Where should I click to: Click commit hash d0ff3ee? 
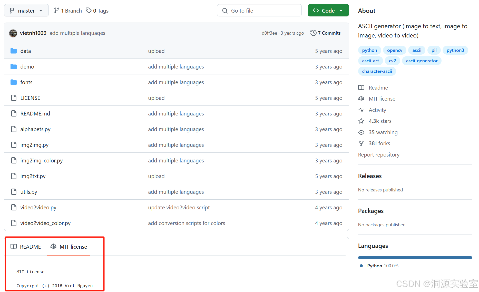tap(269, 33)
